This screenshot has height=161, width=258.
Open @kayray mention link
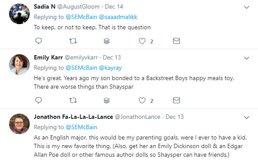[x=110, y=68]
